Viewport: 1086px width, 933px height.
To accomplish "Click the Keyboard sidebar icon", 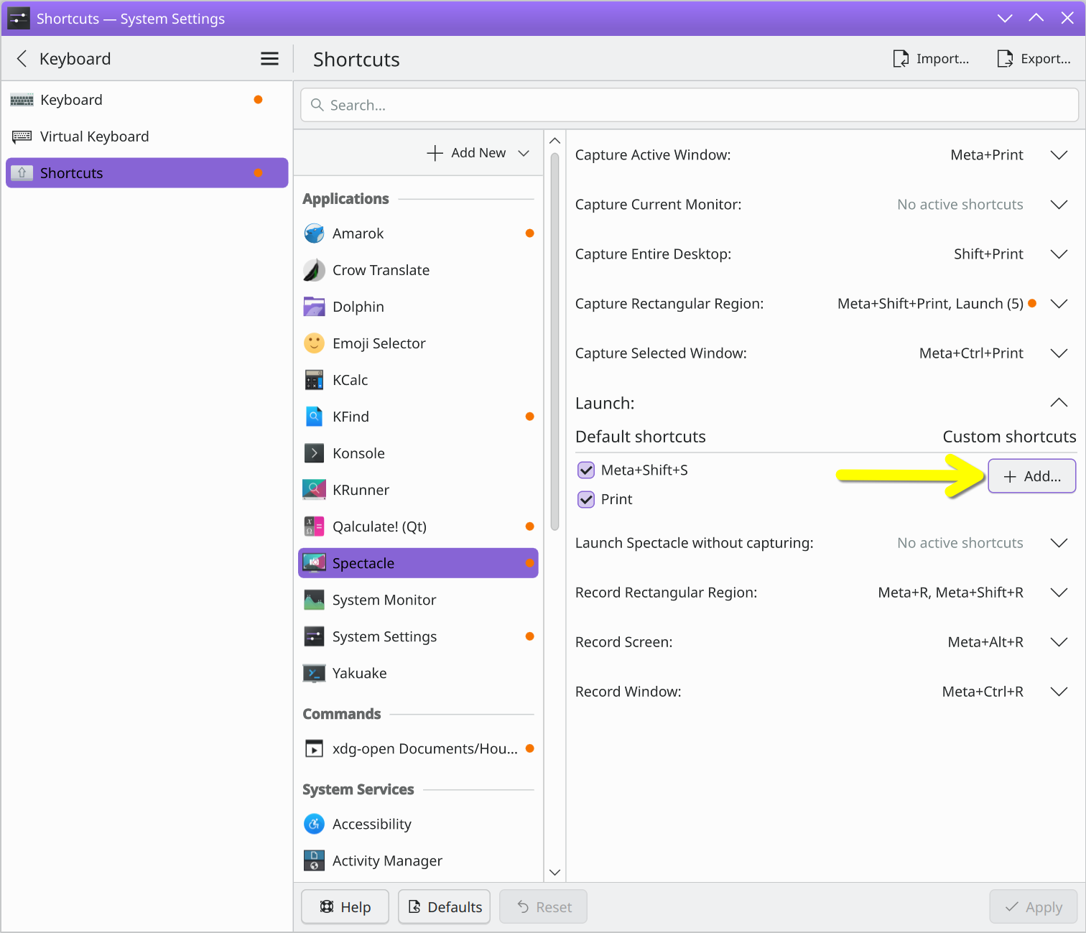I will [x=22, y=100].
